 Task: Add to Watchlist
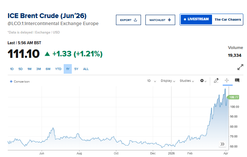point(160,20)
